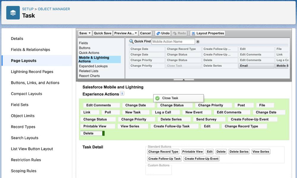Click the greyed Redo button
This screenshot has width=297, height=178.
pyautogui.click(x=179, y=33)
